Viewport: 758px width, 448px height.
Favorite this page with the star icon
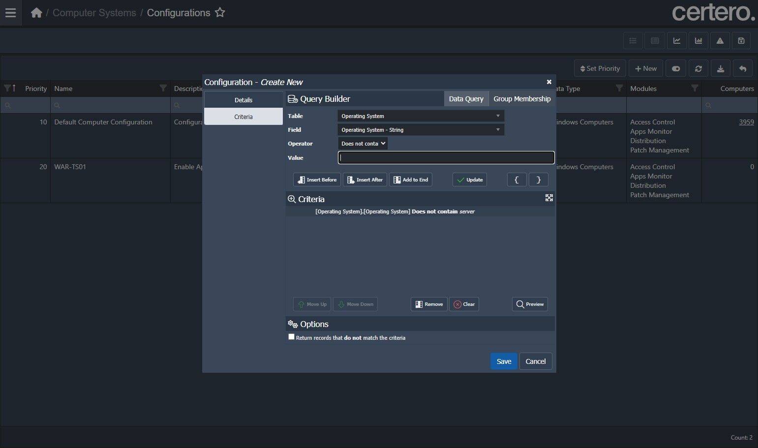point(220,13)
